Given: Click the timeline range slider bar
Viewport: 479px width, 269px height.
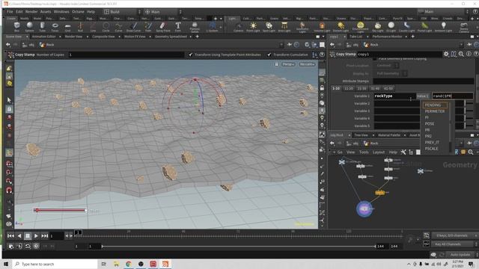Looking at the screenshot, I should click(239, 246).
